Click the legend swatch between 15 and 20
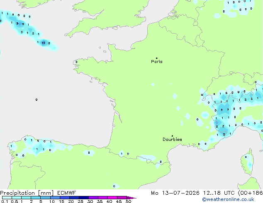 pyautogui.click(x=64, y=198)
